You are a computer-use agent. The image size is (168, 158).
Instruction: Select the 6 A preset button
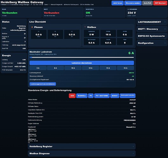pyautogui.click(x=38, y=68)
